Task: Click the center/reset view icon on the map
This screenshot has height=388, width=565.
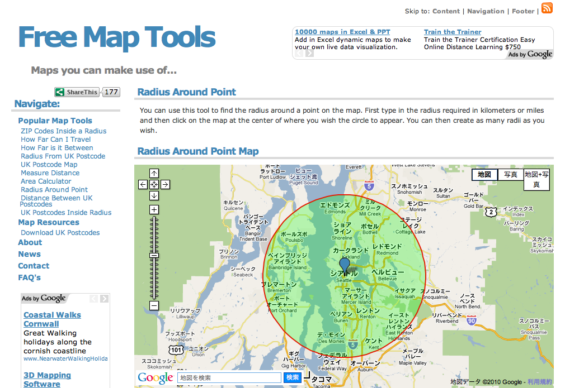Action: click(153, 184)
